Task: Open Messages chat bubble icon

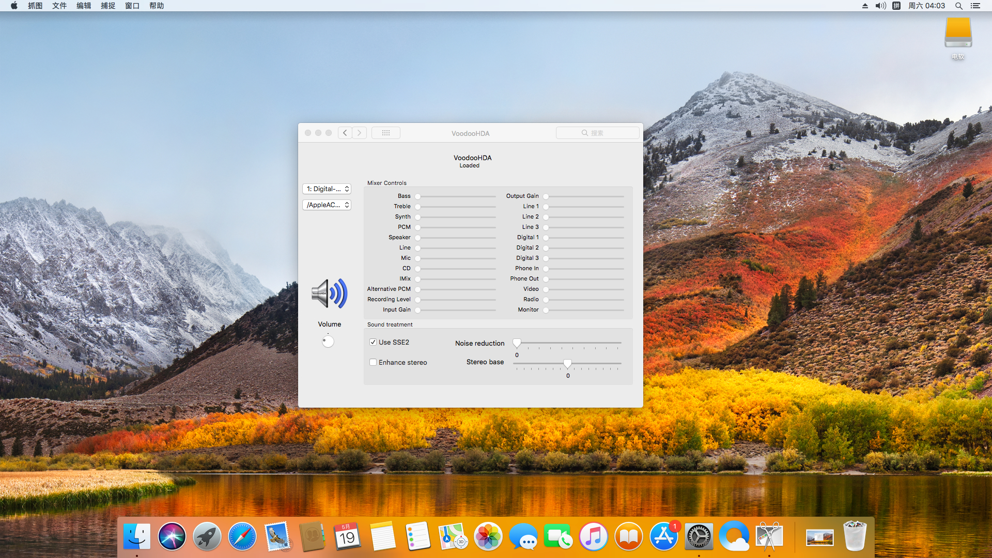Action: point(523,536)
